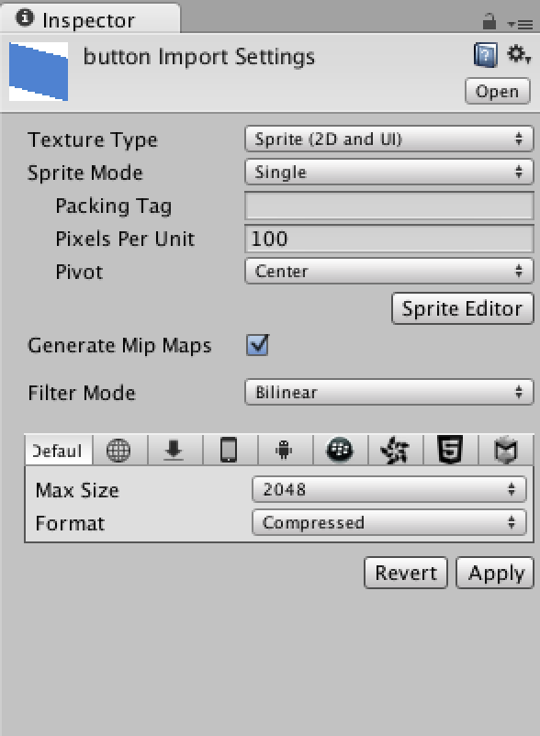Select the Standalone platform download-arrow tab
540x736 pixels.
tap(175, 451)
